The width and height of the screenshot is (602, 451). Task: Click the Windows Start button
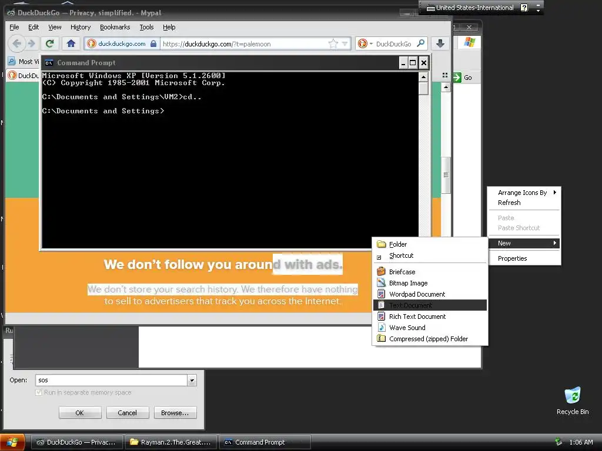tap(12, 442)
